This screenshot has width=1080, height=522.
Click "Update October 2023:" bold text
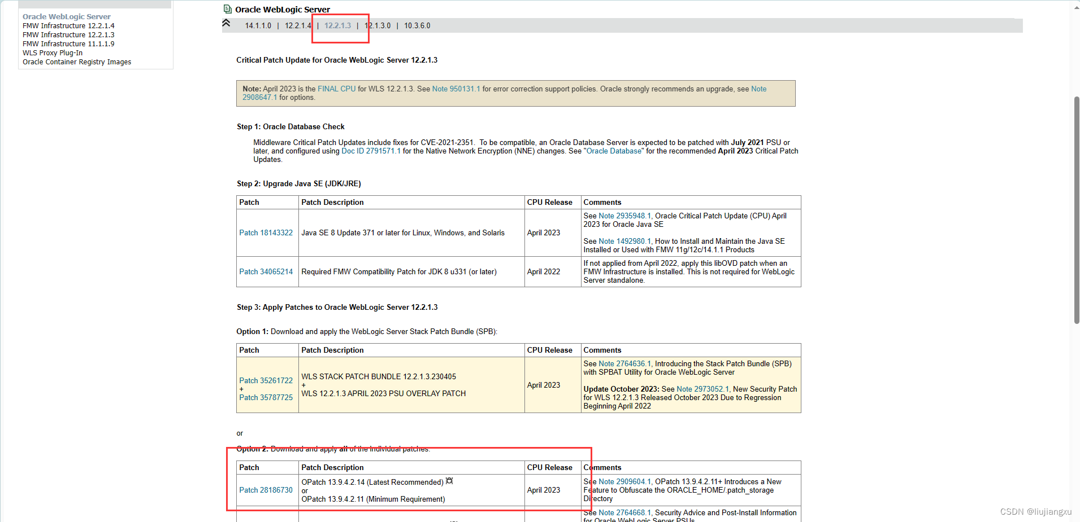pyautogui.click(x=622, y=389)
